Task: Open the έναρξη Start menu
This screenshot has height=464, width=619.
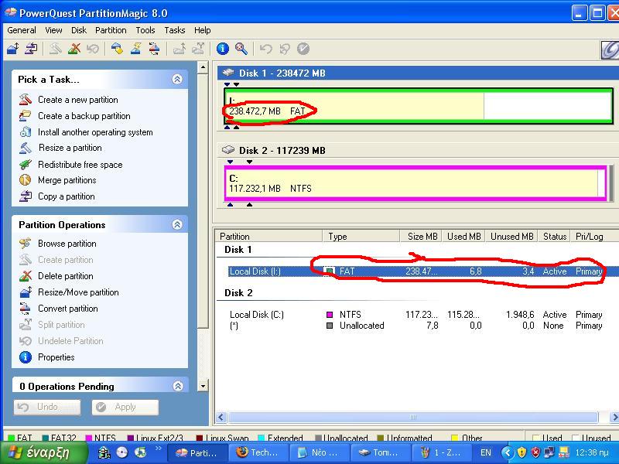Action: tap(44, 452)
